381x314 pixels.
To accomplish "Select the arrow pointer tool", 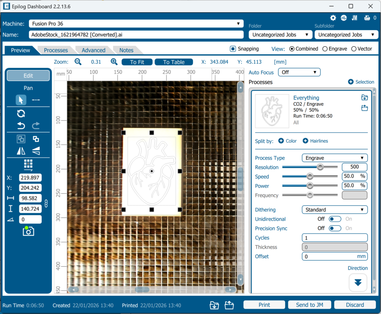I will pyautogui.click(x=21, y=100).
